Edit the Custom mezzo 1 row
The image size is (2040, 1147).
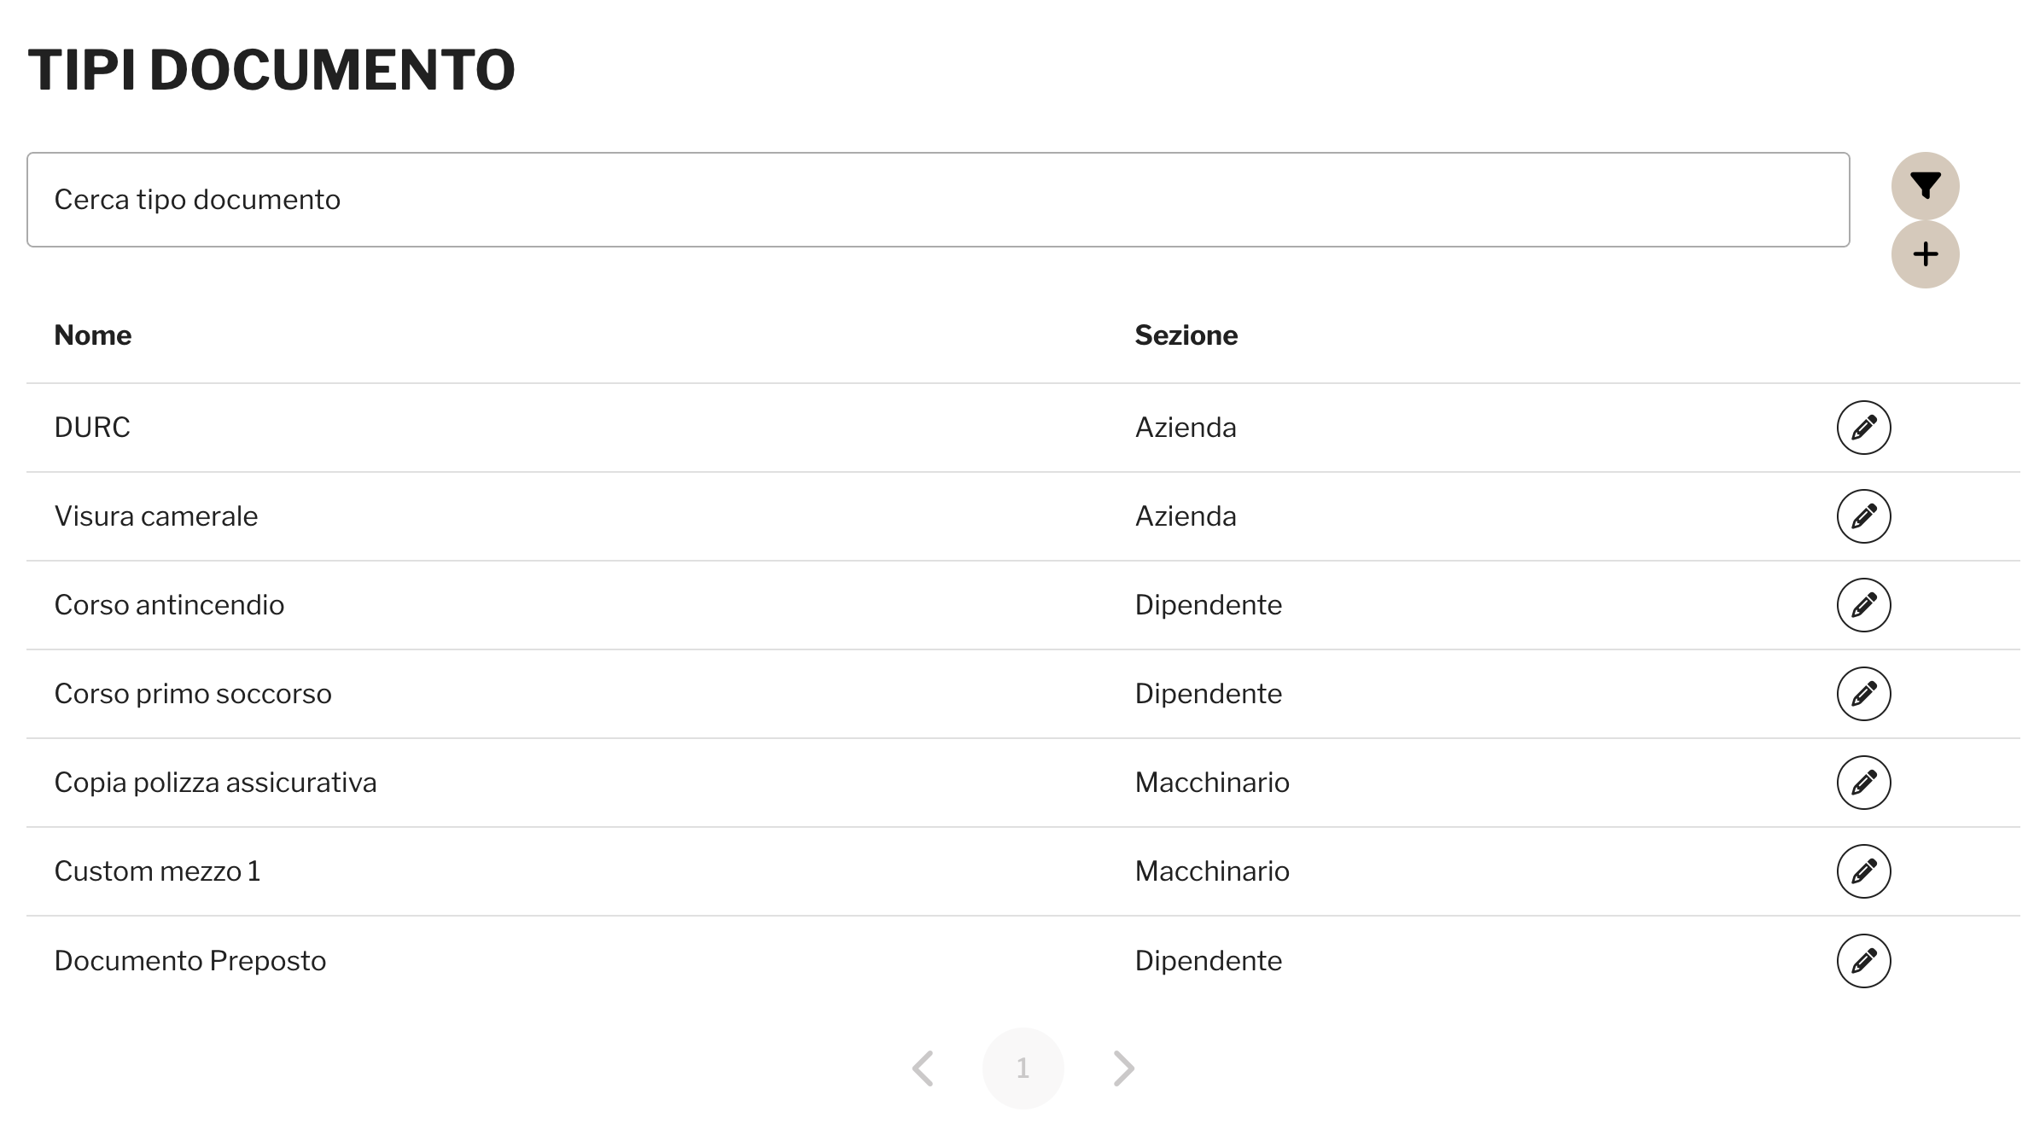(1863, 871)
